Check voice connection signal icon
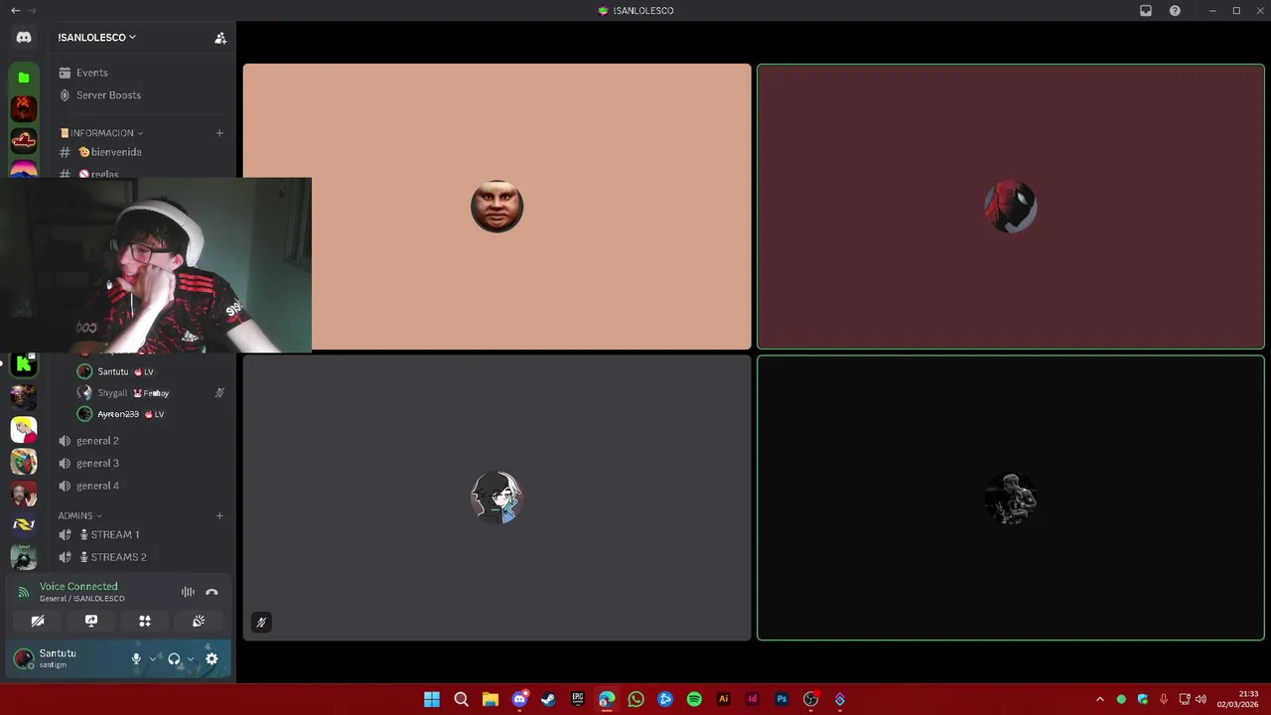The image size is (1271, 715). point(24,592)
